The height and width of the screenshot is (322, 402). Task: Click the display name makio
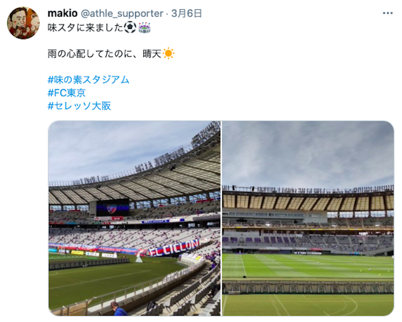(x=63, y=13)
